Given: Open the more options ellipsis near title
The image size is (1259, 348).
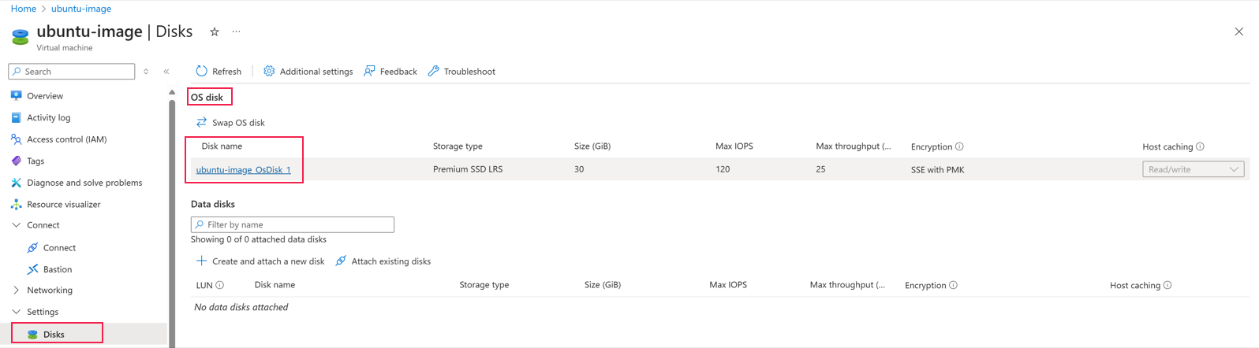Looking at the screenshot, I should (236, 32).
